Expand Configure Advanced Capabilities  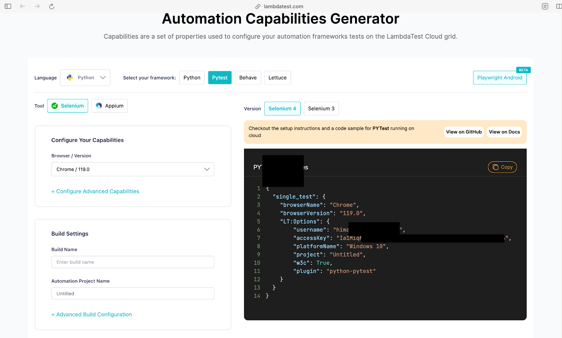(95, 191)
